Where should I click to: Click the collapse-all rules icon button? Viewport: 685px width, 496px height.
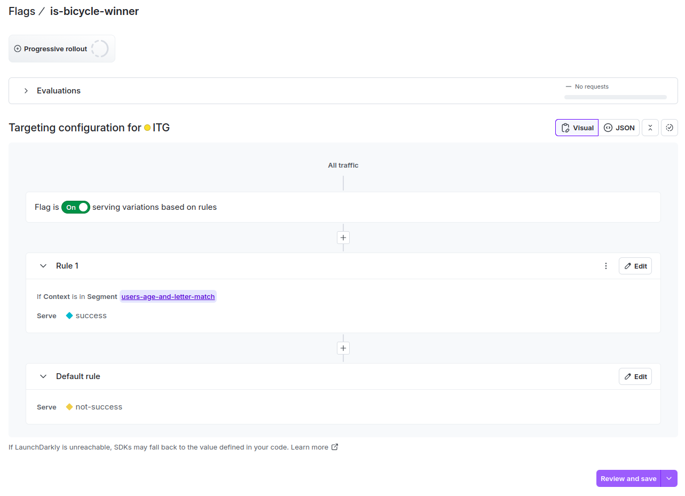pyautogui.click(x=650, y=128)
